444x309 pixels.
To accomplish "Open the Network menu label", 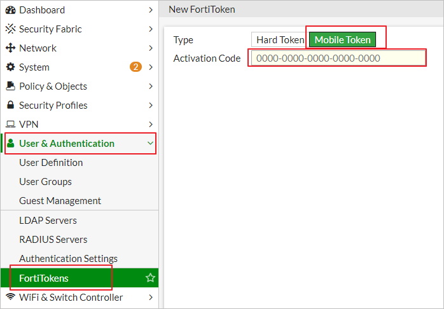I will [x=38, y=48].
